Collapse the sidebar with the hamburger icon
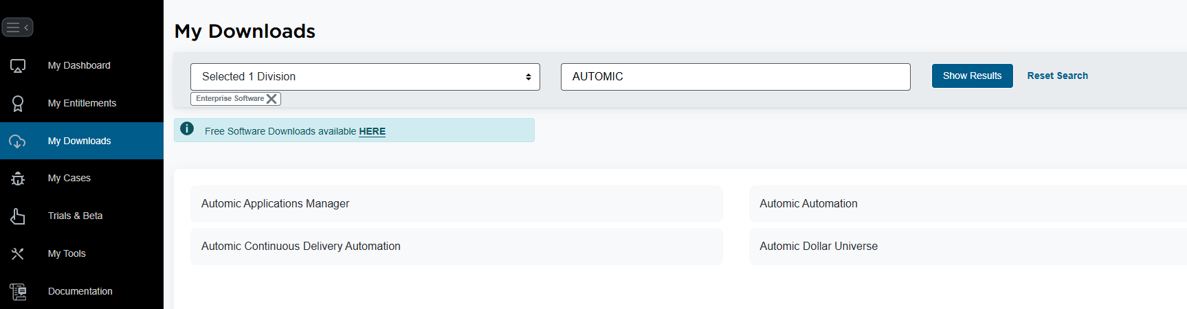1187x309 pixels. tap(17, 27)
